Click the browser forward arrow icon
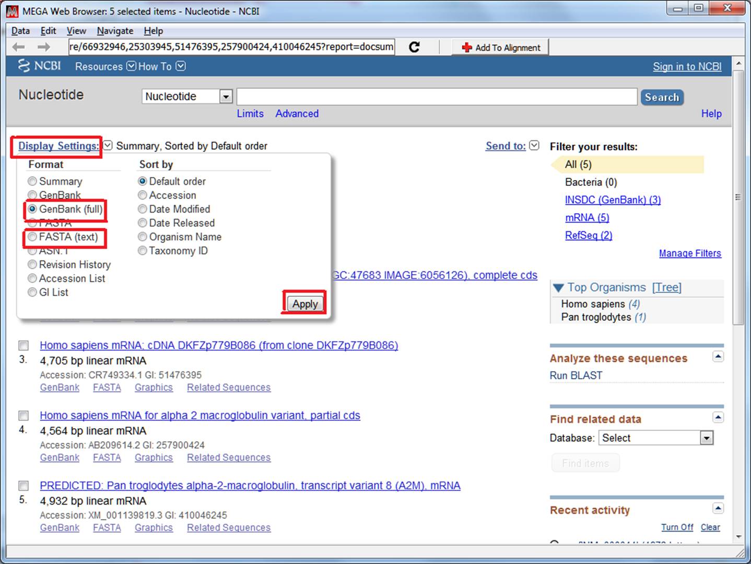 click(44, 47)
